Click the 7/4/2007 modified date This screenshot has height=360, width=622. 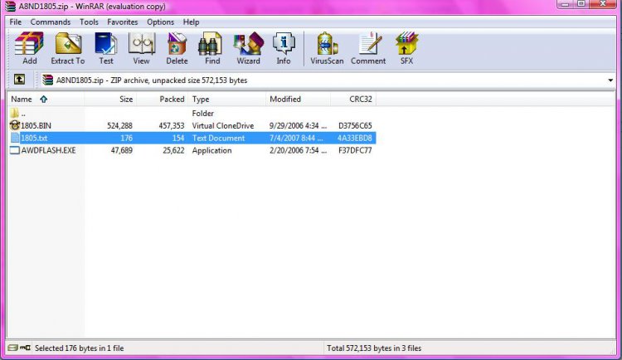click(x=298, y=138)
